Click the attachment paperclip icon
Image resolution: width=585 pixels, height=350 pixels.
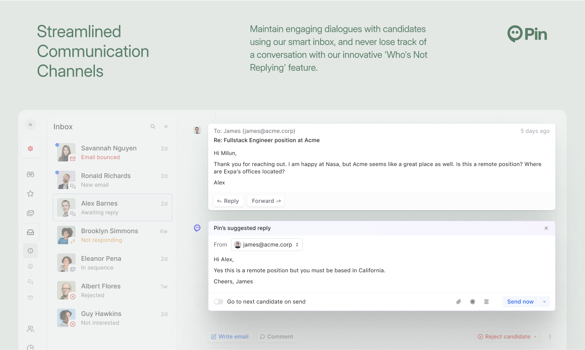(x=459, y=302)
